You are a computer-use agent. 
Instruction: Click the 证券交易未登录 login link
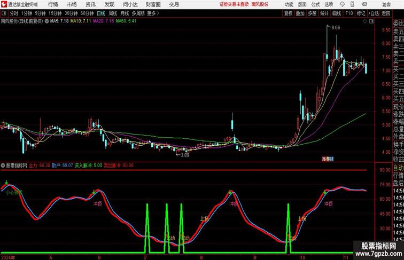pos(234,4)
